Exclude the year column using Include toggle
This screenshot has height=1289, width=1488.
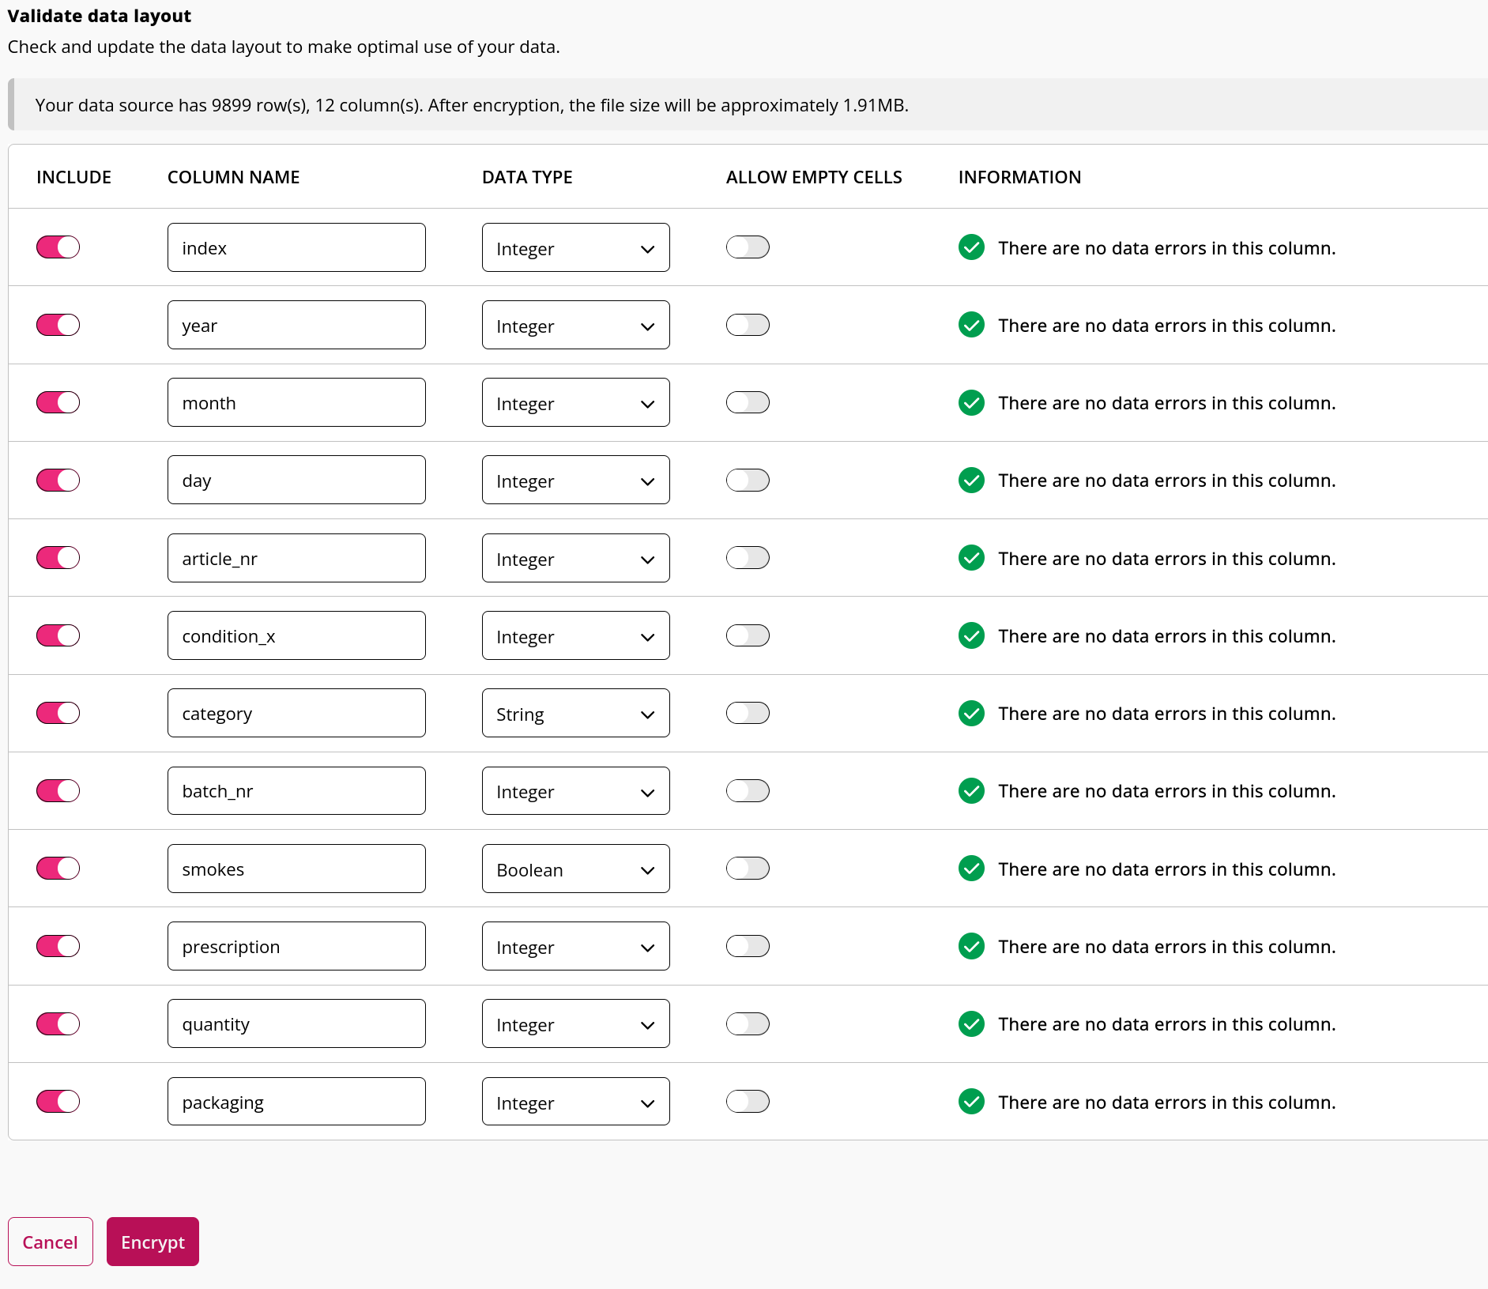point(58,325)
